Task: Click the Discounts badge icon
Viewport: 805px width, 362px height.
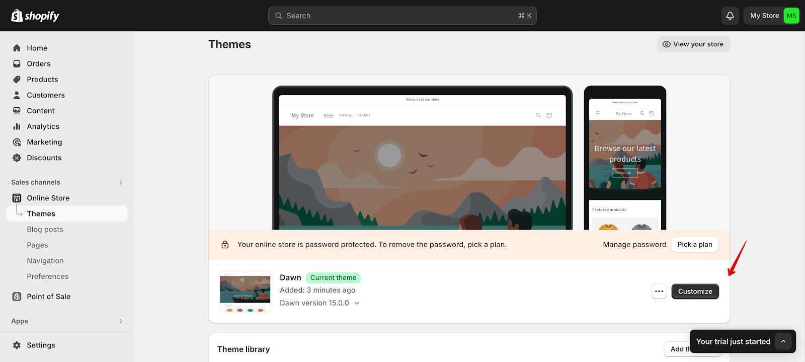Action: tap(17, 158)
